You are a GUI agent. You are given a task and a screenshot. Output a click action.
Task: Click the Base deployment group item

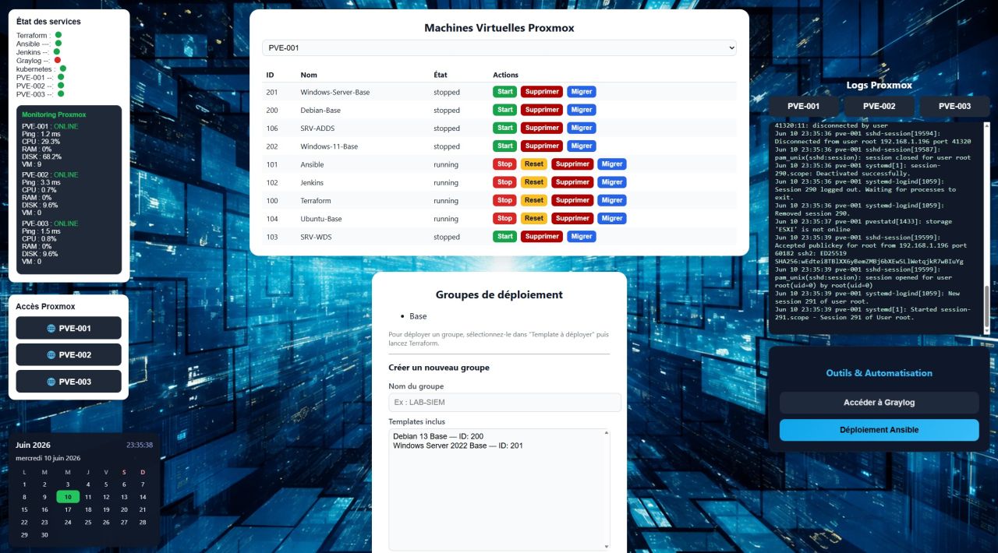click(x=418, y=316)
